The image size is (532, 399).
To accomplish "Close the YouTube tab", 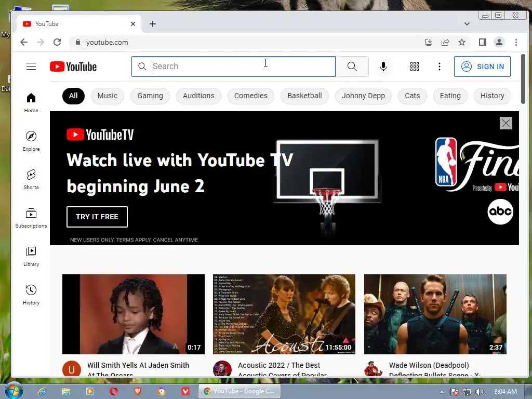I will coord(133,24).
